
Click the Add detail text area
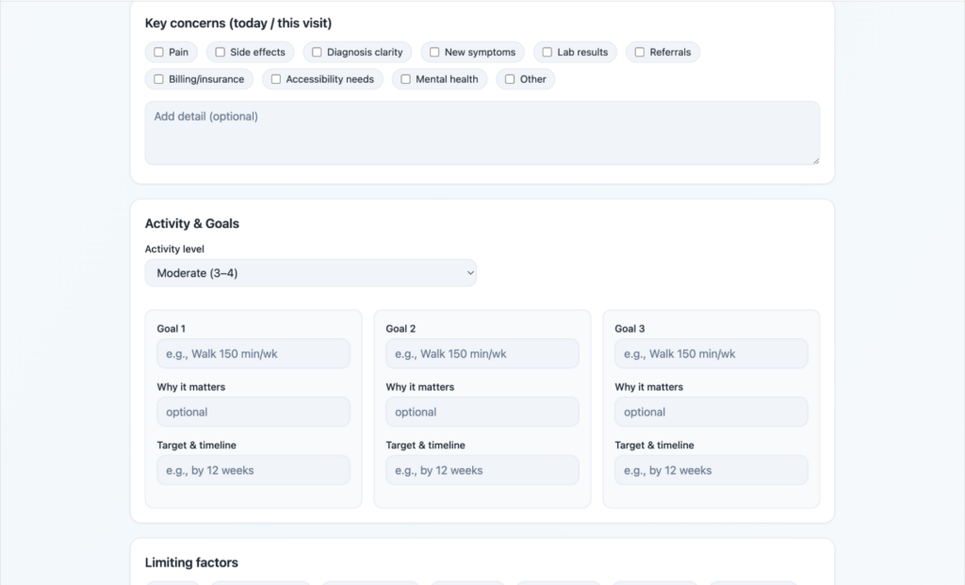pos(482,133)
